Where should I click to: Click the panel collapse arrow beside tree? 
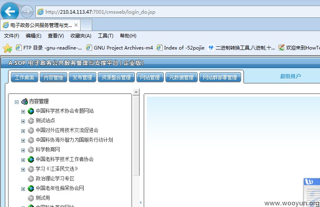coord(140,202)
